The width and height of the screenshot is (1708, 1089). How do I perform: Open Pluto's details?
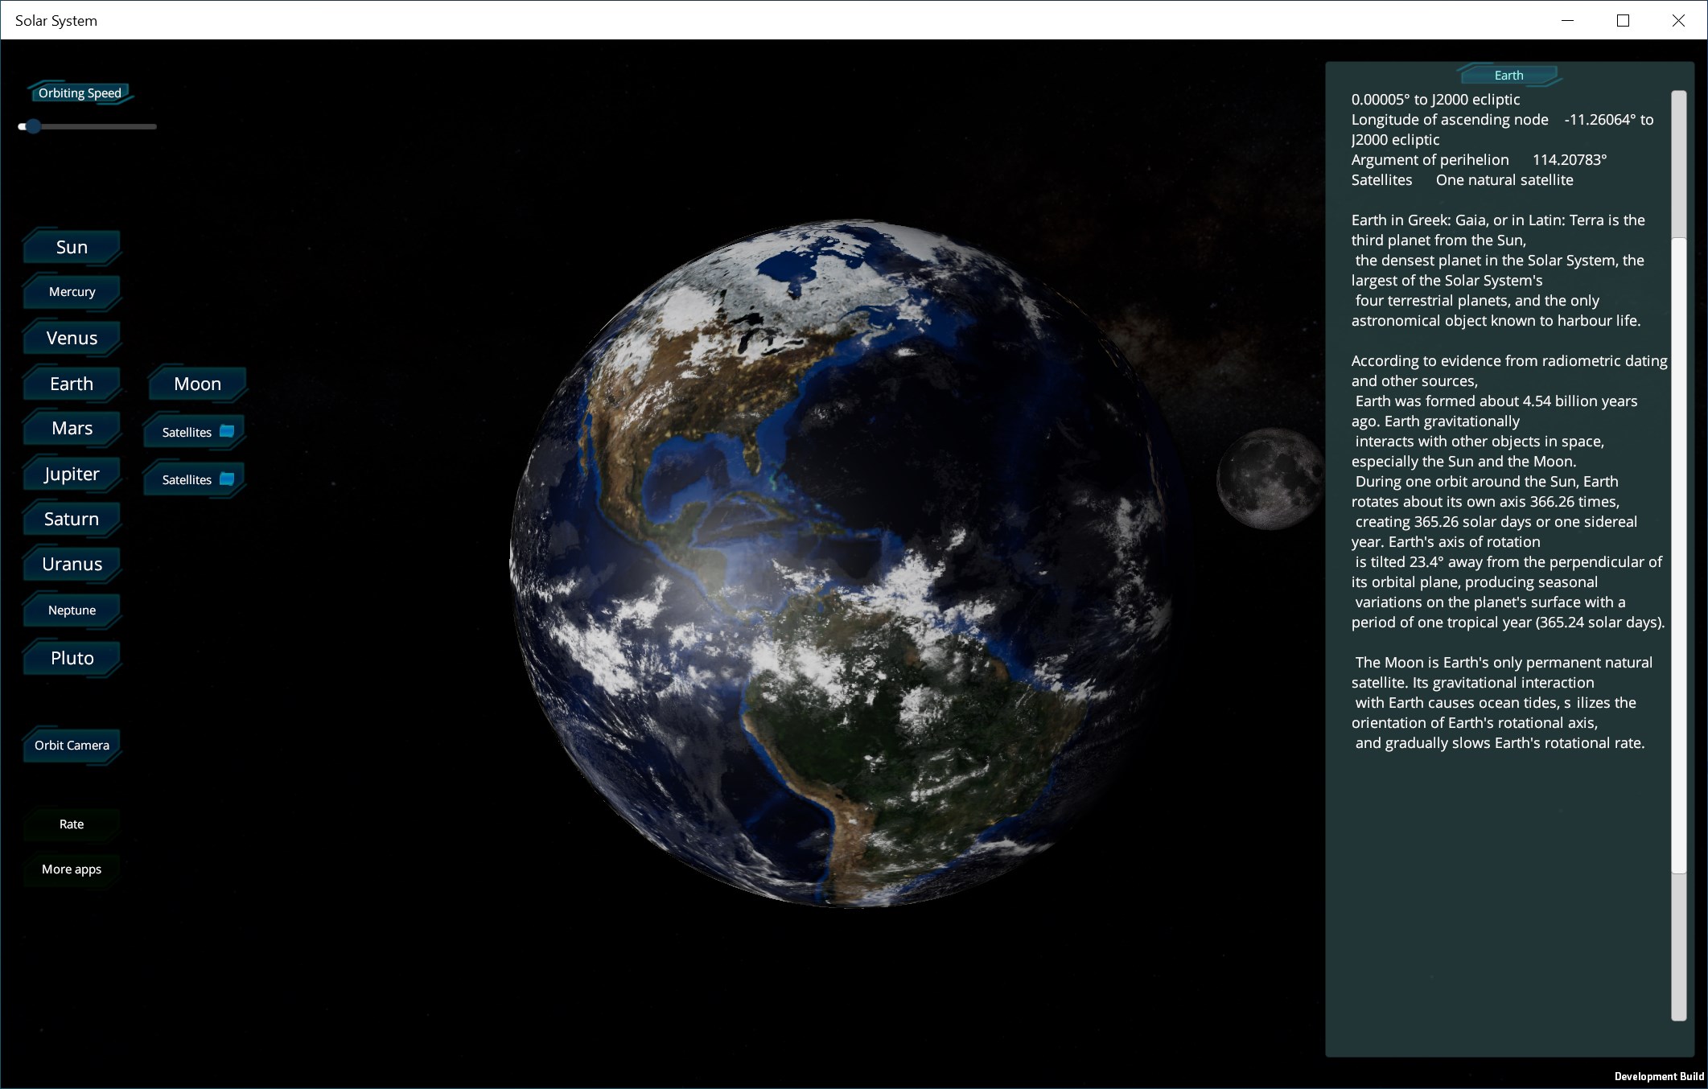pos(72,658)
